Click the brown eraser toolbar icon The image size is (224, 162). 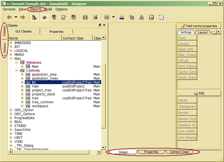(x=44, y=17)
